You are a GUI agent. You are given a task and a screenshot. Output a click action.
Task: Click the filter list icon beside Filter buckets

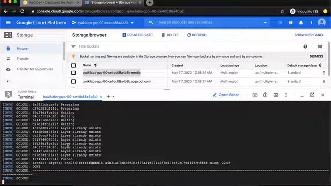tap(73, 47)
